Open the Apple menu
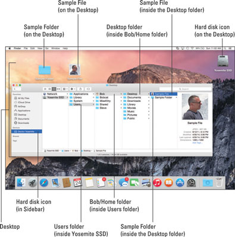The width and height of the screenshot is (235, 237). (10, 49)
